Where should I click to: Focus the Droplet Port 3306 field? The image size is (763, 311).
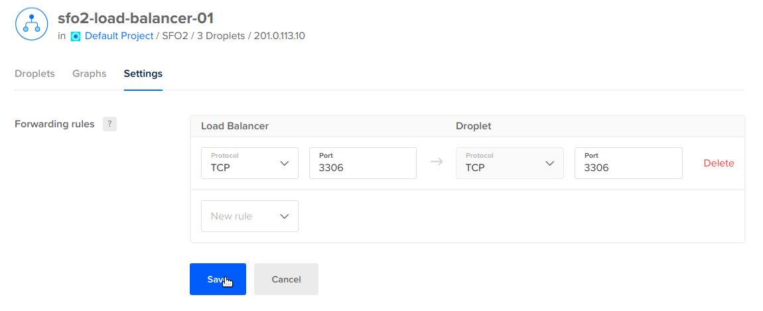click(628, 163)
